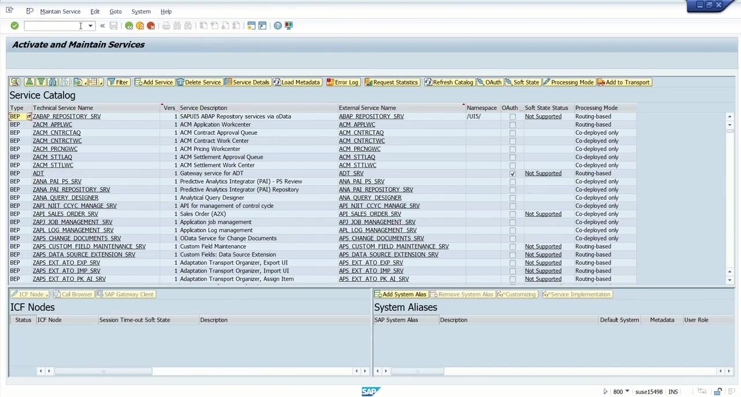Screen dimensions: 741x397
Task: Toggle OAuth checkbox for ZAPI_SALES_ORDER_SRV row
Action: click(512, 214)
